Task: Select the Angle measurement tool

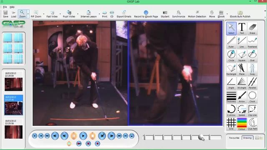Action: pos(231,83)
